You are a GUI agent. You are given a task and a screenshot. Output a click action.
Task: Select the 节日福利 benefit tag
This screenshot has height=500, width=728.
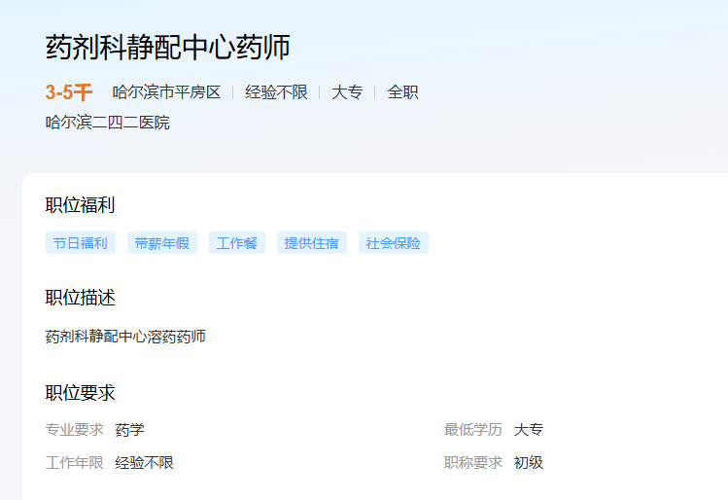(x=81, y=243)
